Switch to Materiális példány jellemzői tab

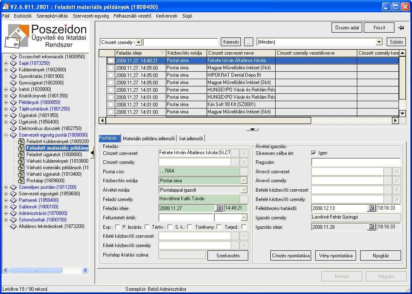(x=149, y=138)
